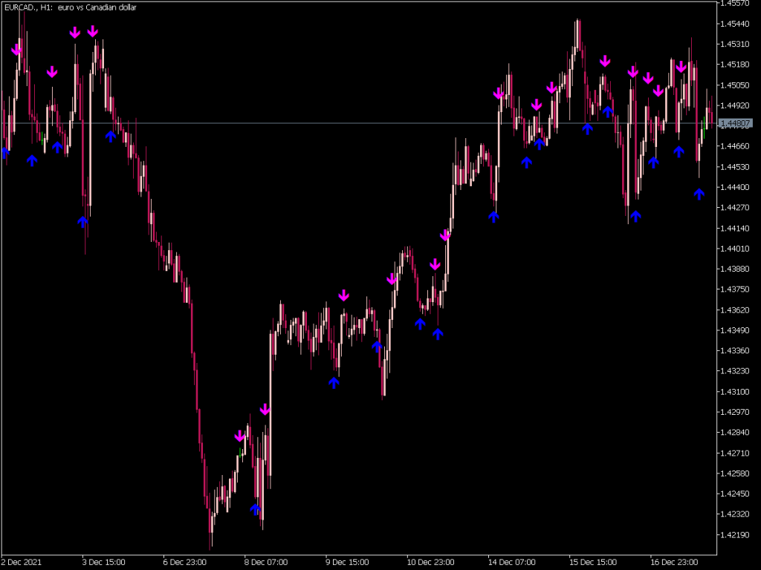Click the 1.45570 label on price scale

[x=736, y=4]
